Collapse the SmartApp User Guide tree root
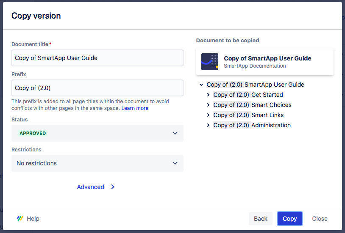345x233 pixels. [x=201, y=85]
